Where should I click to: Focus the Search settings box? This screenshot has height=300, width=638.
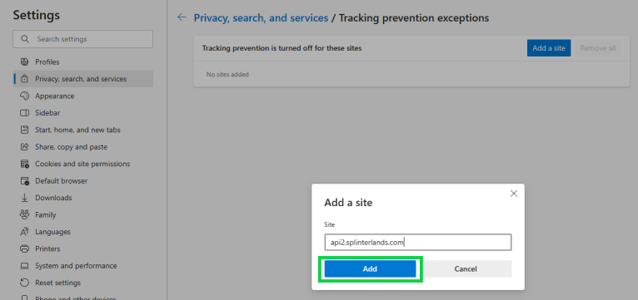[x=83, y=39]
